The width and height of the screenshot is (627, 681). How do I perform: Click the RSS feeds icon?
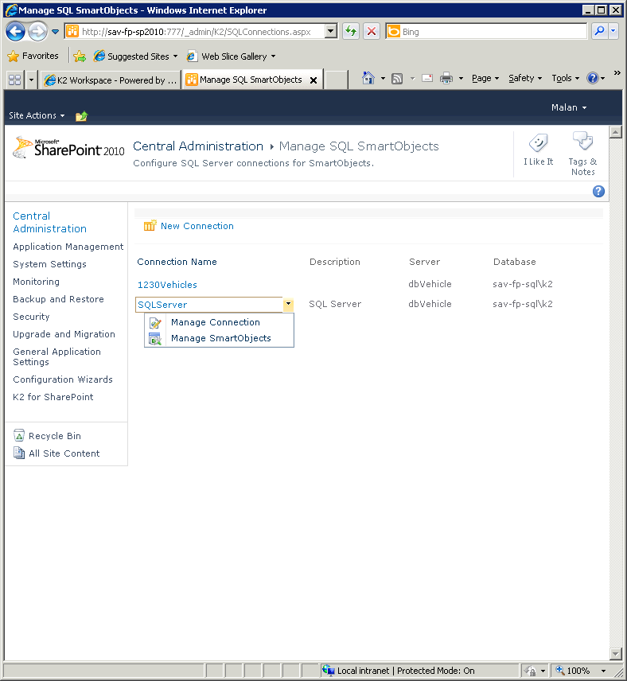(x=397, y=79)
